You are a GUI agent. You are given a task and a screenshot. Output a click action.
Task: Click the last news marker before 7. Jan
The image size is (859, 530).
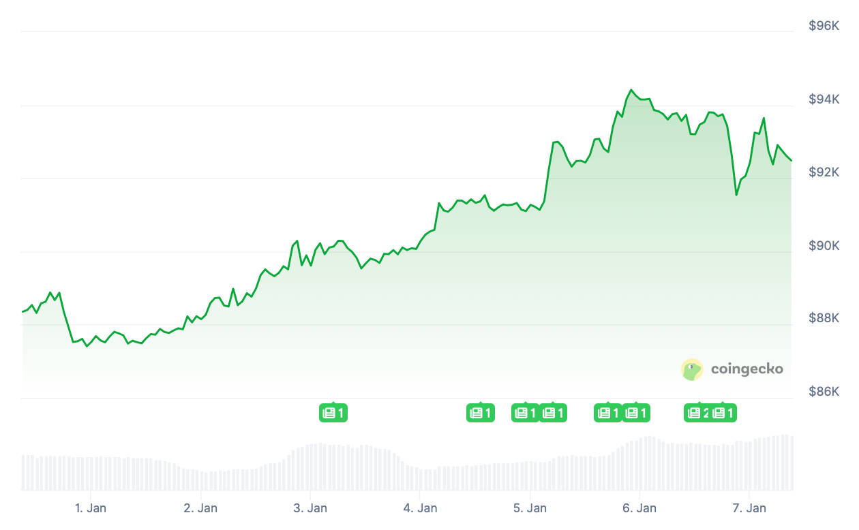pos(723,413)
